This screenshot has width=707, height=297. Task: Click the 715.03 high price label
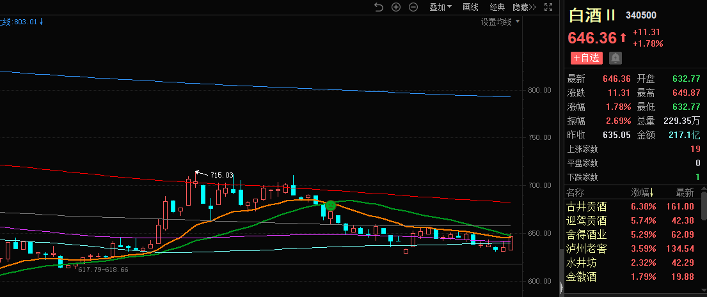click(x=221, y=175)
